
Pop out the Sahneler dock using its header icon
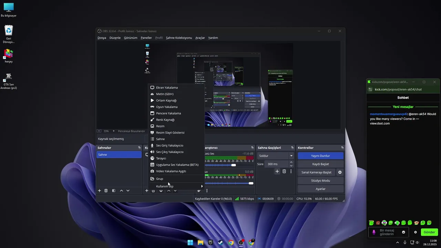140,148
